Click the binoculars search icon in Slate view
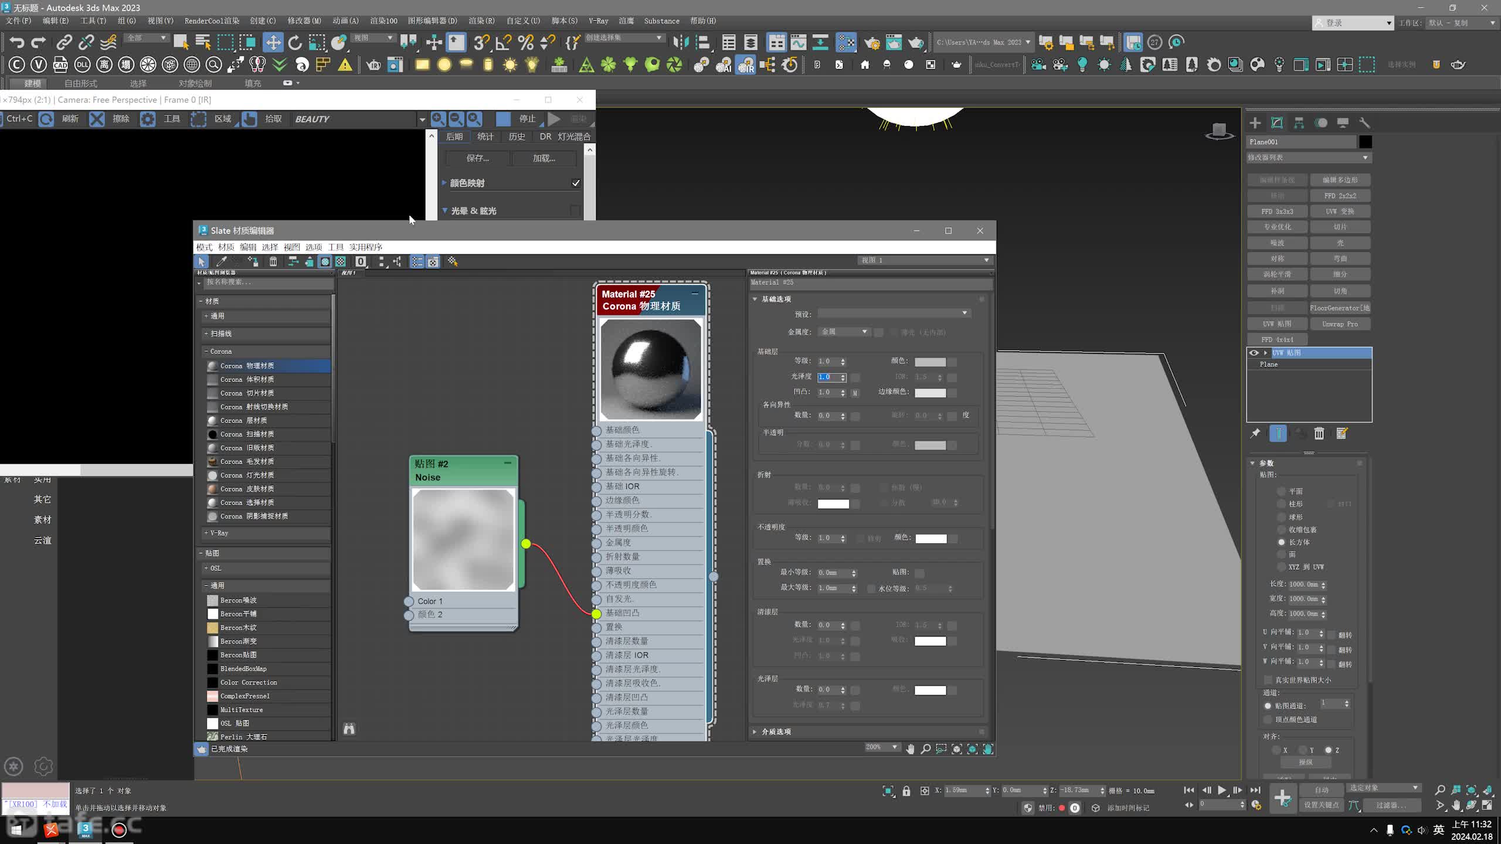 point(349,729)
